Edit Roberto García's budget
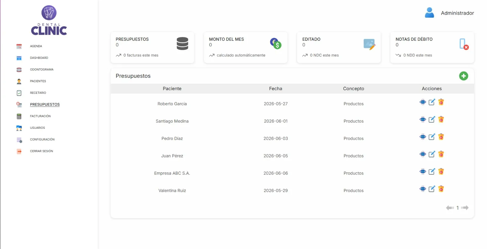The height and width of the screenshot is (249, 487). pos(432,102)
